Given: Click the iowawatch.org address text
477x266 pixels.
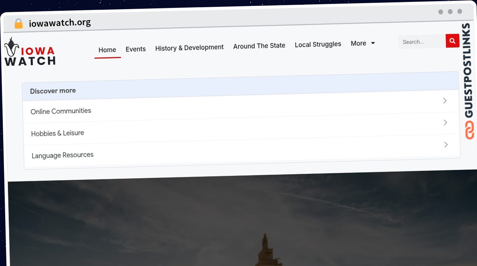Looking at the screenshot, I should tap(60, 23).
